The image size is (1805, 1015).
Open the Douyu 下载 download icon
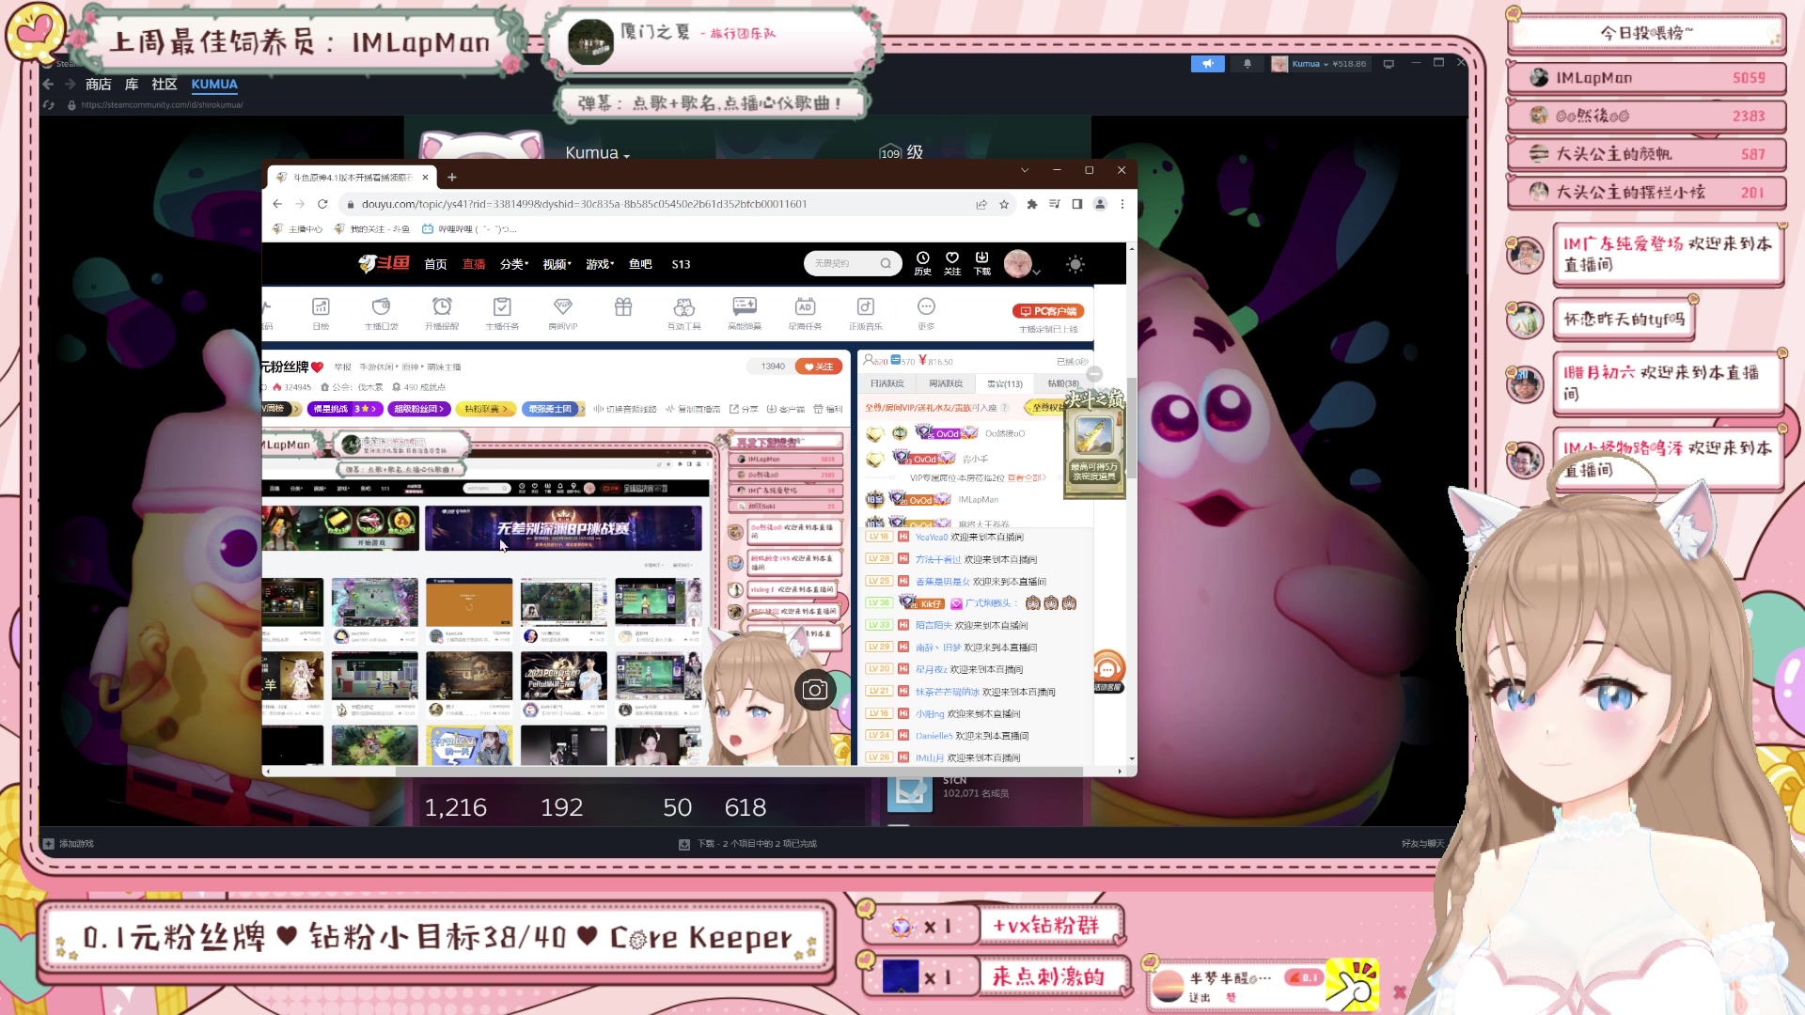[982, 263]
